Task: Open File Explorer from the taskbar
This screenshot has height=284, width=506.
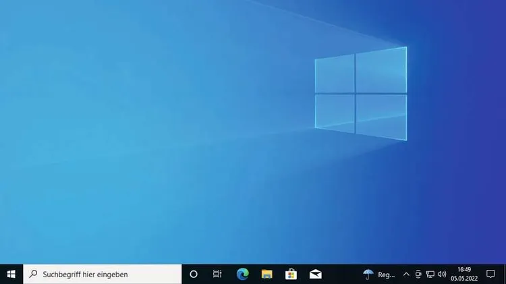Action: tap(267, 274)
